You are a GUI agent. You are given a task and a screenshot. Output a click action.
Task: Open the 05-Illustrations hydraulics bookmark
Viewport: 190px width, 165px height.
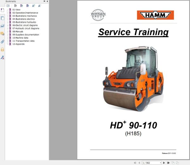(24, 22)
